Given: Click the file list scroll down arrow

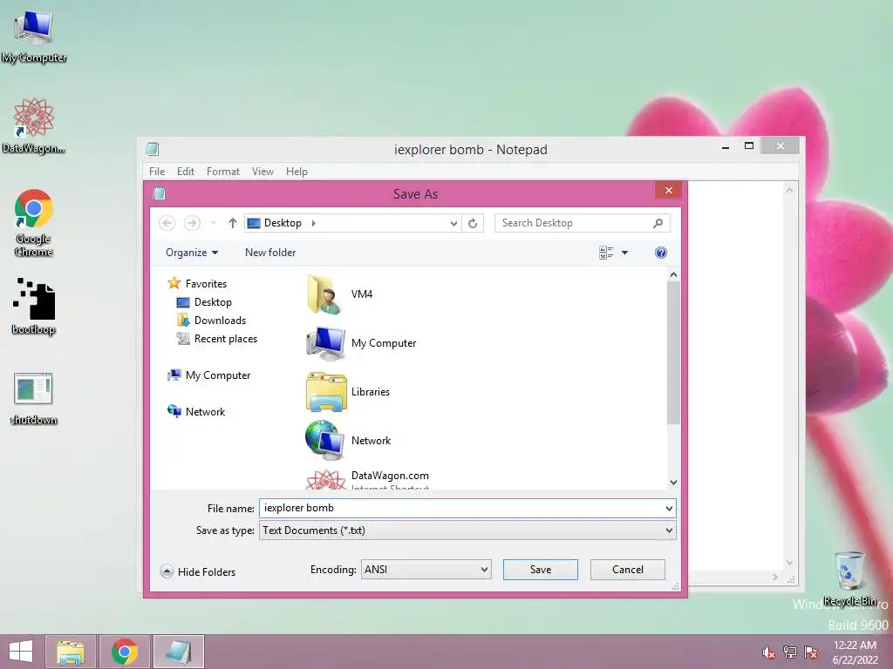Looking at the screenshot, I should pyautogui.click(x=673, y=483).
